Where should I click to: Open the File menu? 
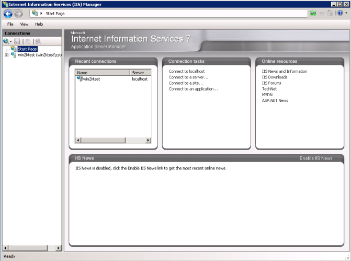10,24
